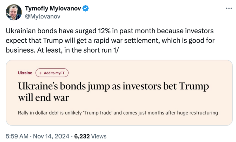The width and height of the screenshot is (236, 142).
Task: Click the 6,232 view count number
Action: [82, 136]
